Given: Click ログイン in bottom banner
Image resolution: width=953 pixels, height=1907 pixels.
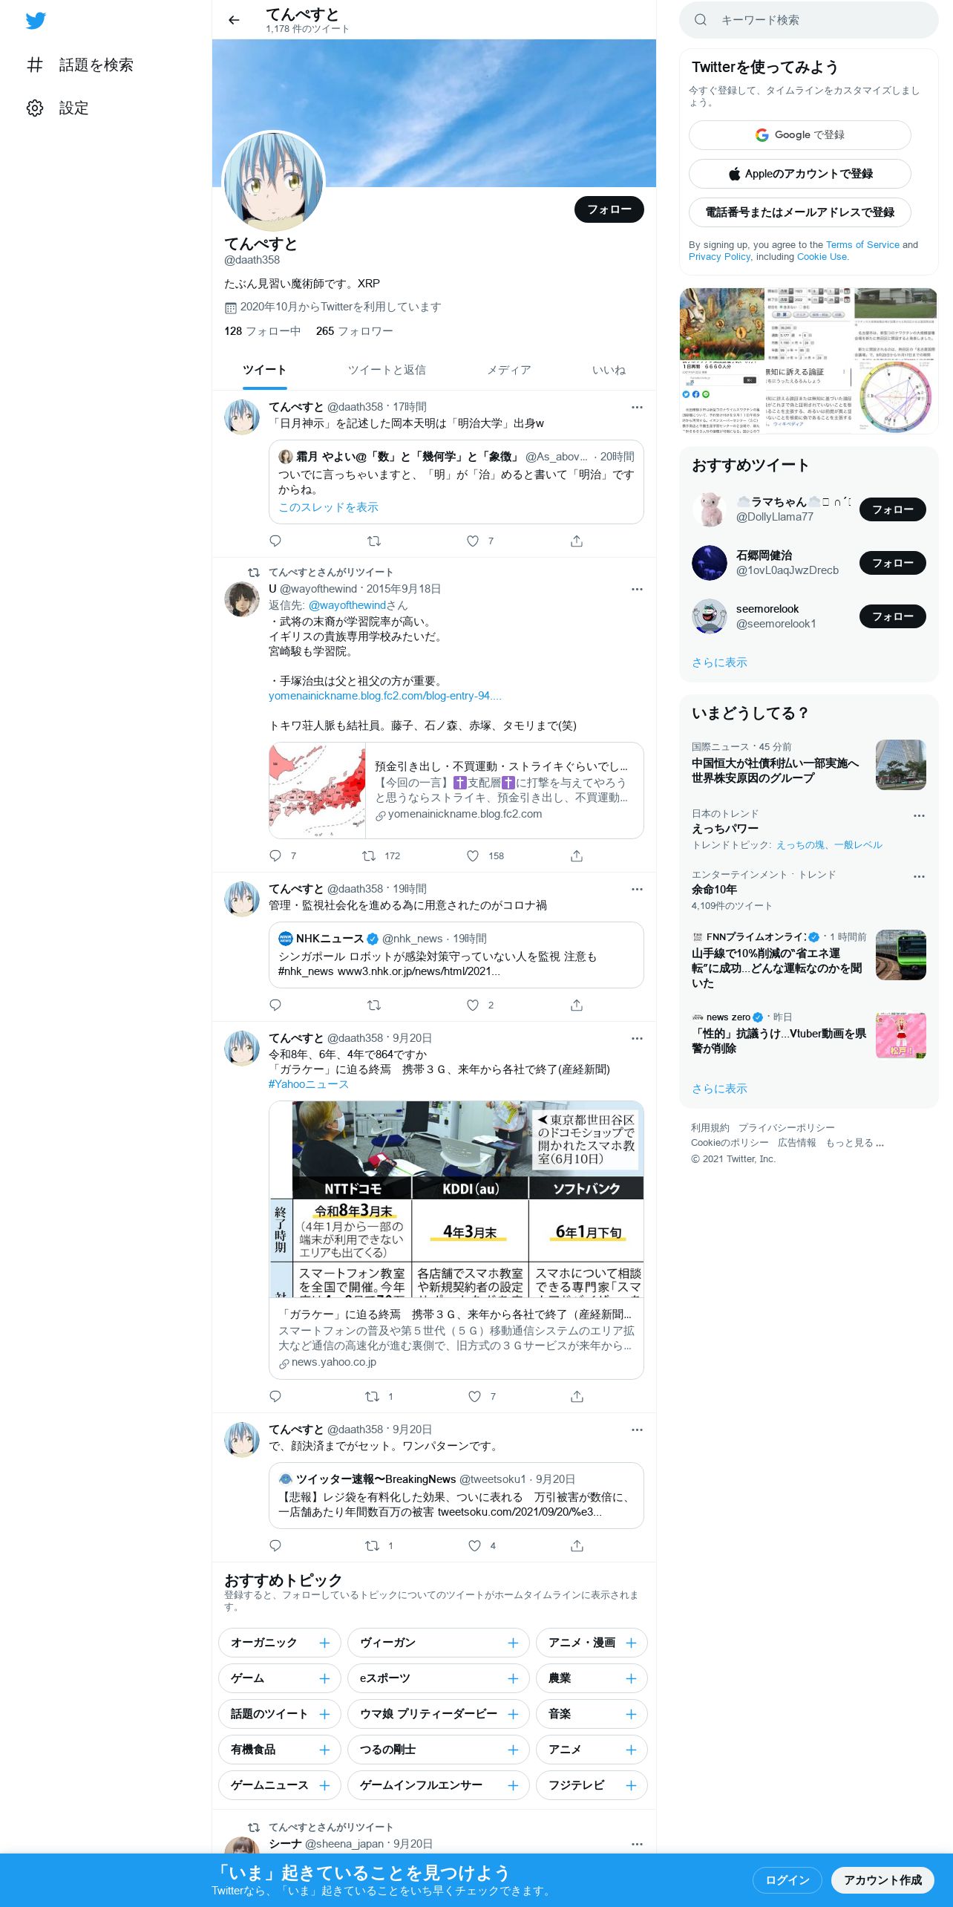Looking at the screenshot, I should (787, 1880).
